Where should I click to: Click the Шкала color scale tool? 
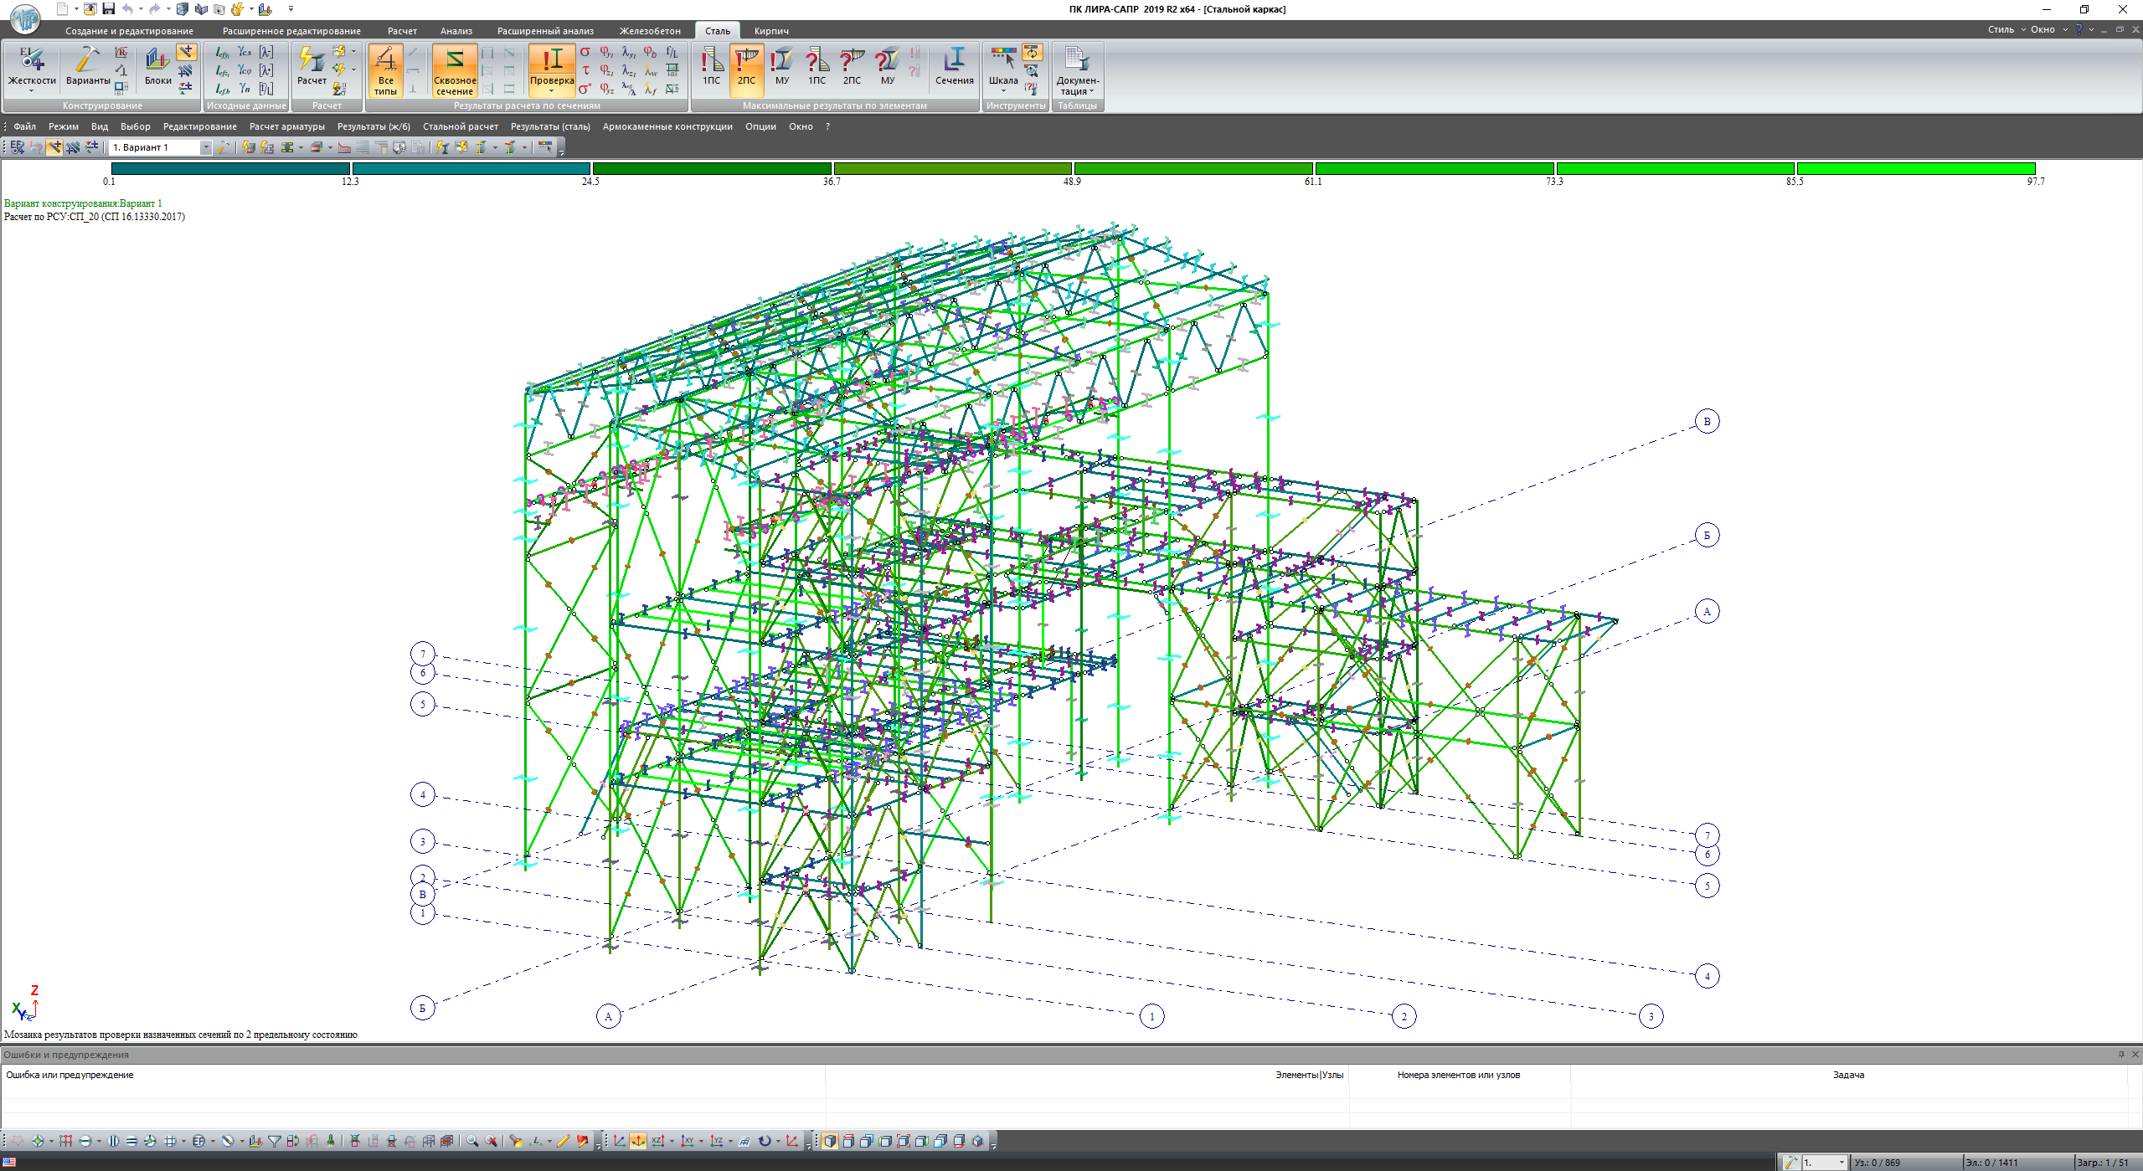[x=1002, y=65]
